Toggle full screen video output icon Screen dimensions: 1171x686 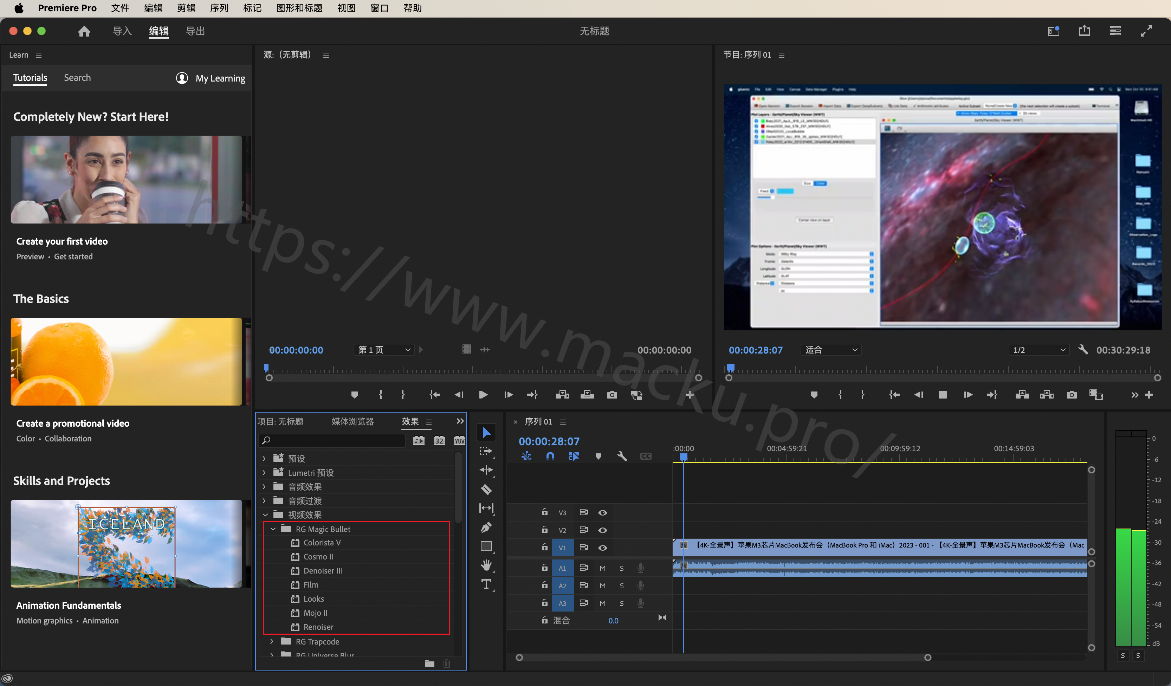click(1146, 31)
